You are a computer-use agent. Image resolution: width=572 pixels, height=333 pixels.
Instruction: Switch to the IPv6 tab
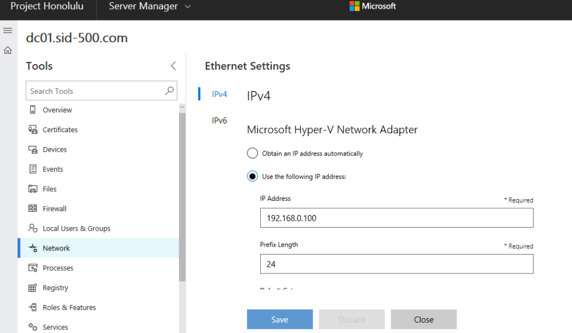point(219,120)
